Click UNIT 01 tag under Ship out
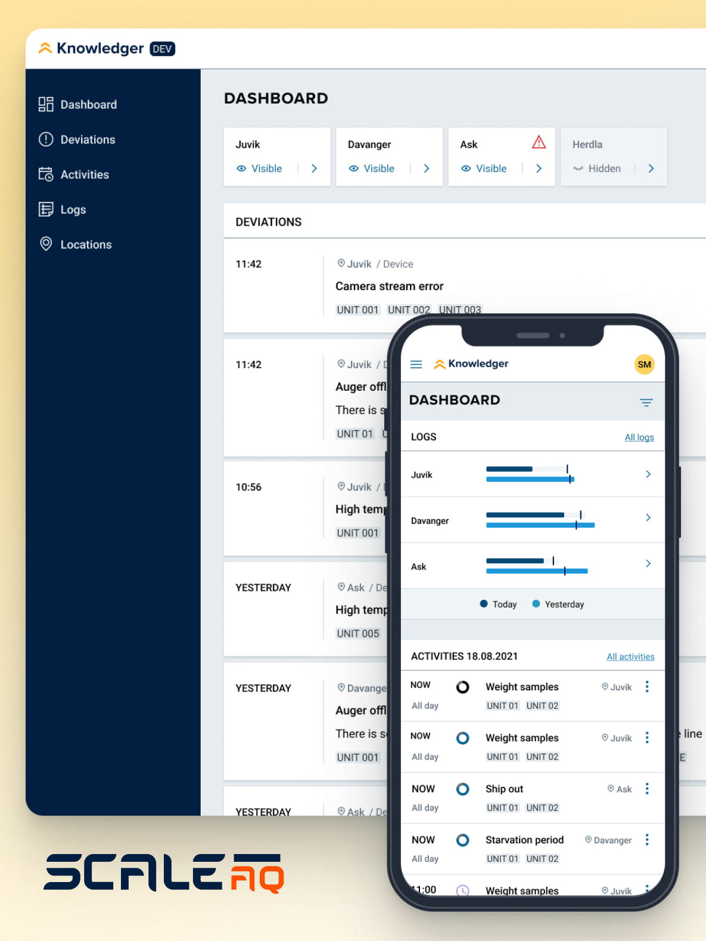The width and height of the screenshot is (706, 941). [503, 808]
